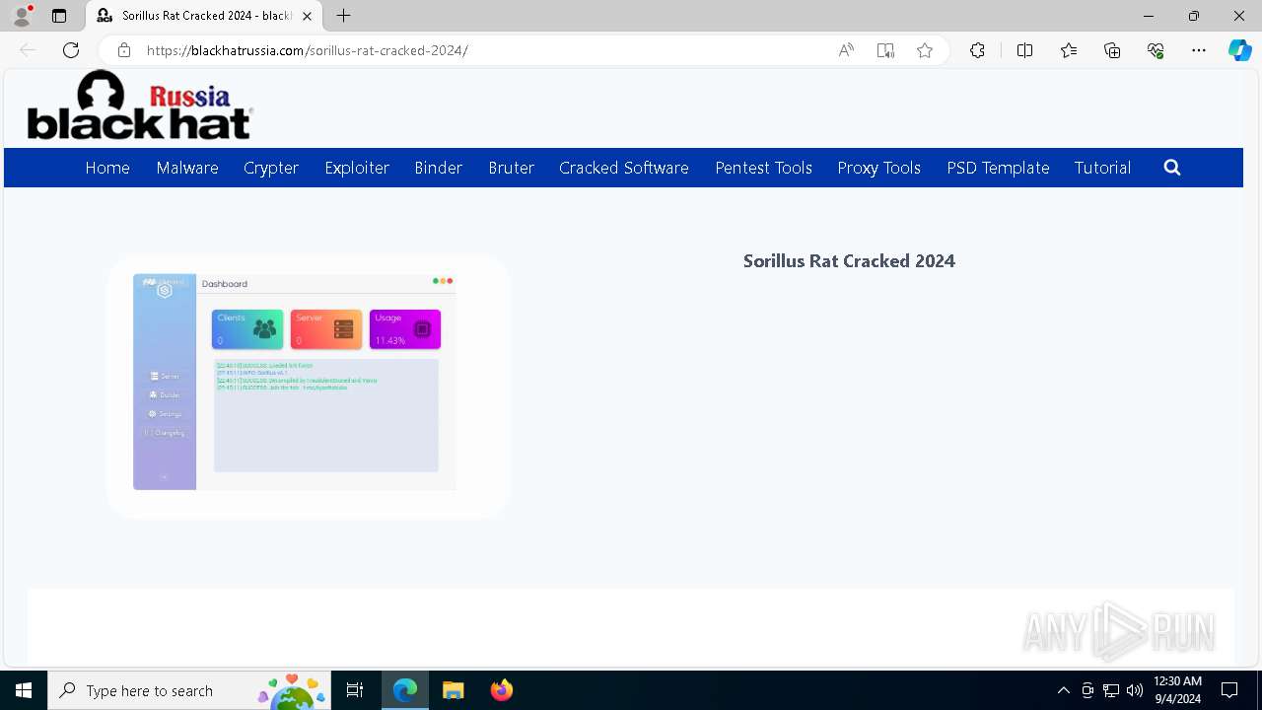Open the tab actions menu icon
The width and height of the screenshot is (1262, 710).
click(59, 16)
